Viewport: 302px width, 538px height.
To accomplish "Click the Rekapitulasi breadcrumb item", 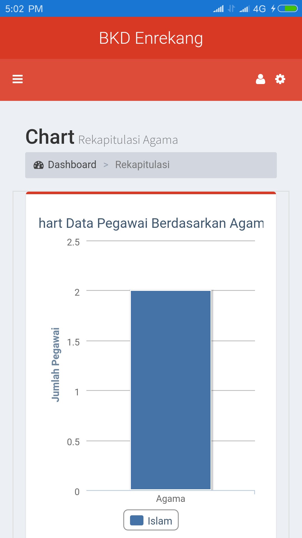I will click(142, 165).
